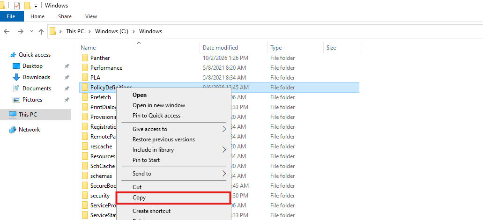
Task: Switch to the Share ribbon tab
Action: click(x=65, y=16)
